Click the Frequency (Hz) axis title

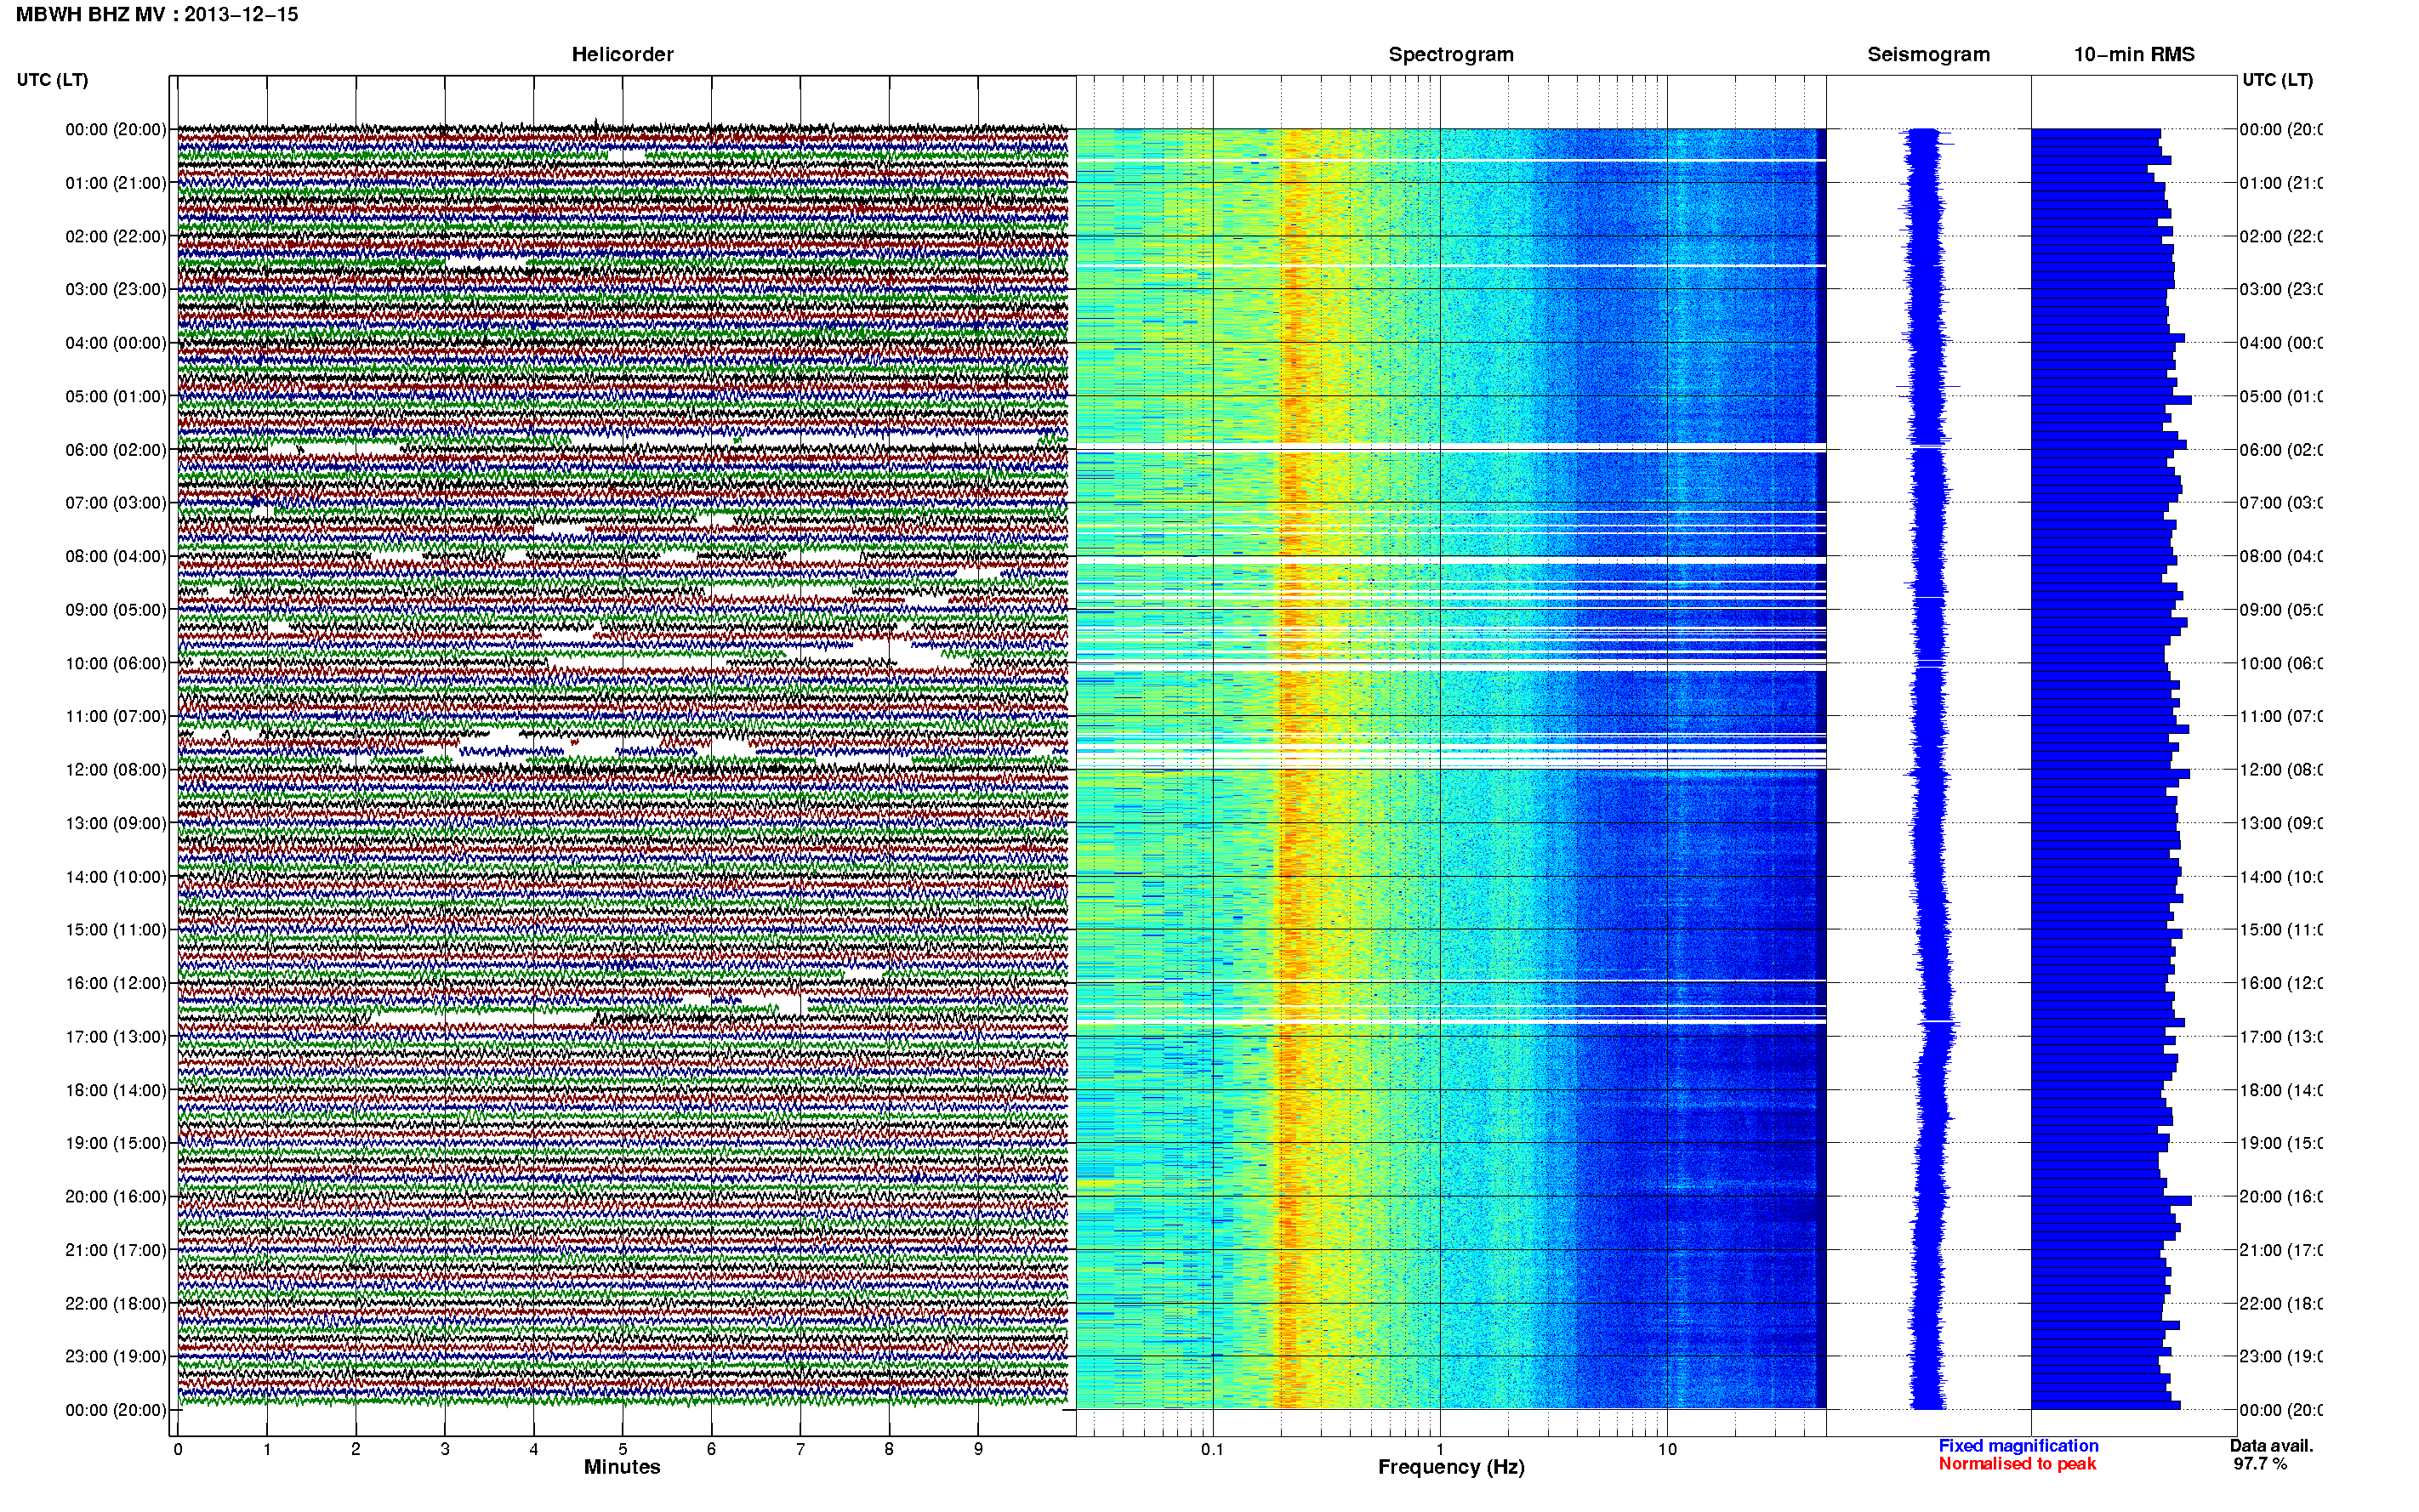click(x=1451, y=1467)
